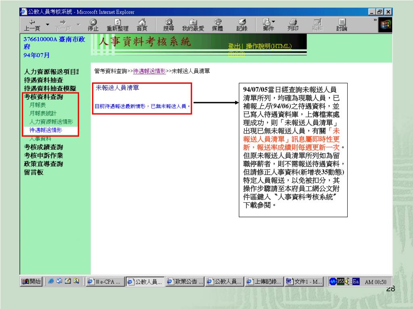413x309 pixels.
Task: Click the Print (列印) toolbar icon
Action: [293, 25]
